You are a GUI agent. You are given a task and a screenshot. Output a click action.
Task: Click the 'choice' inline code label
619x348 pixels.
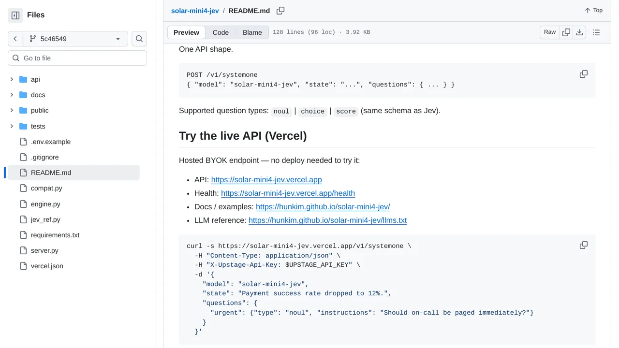[x=312, y=111]
